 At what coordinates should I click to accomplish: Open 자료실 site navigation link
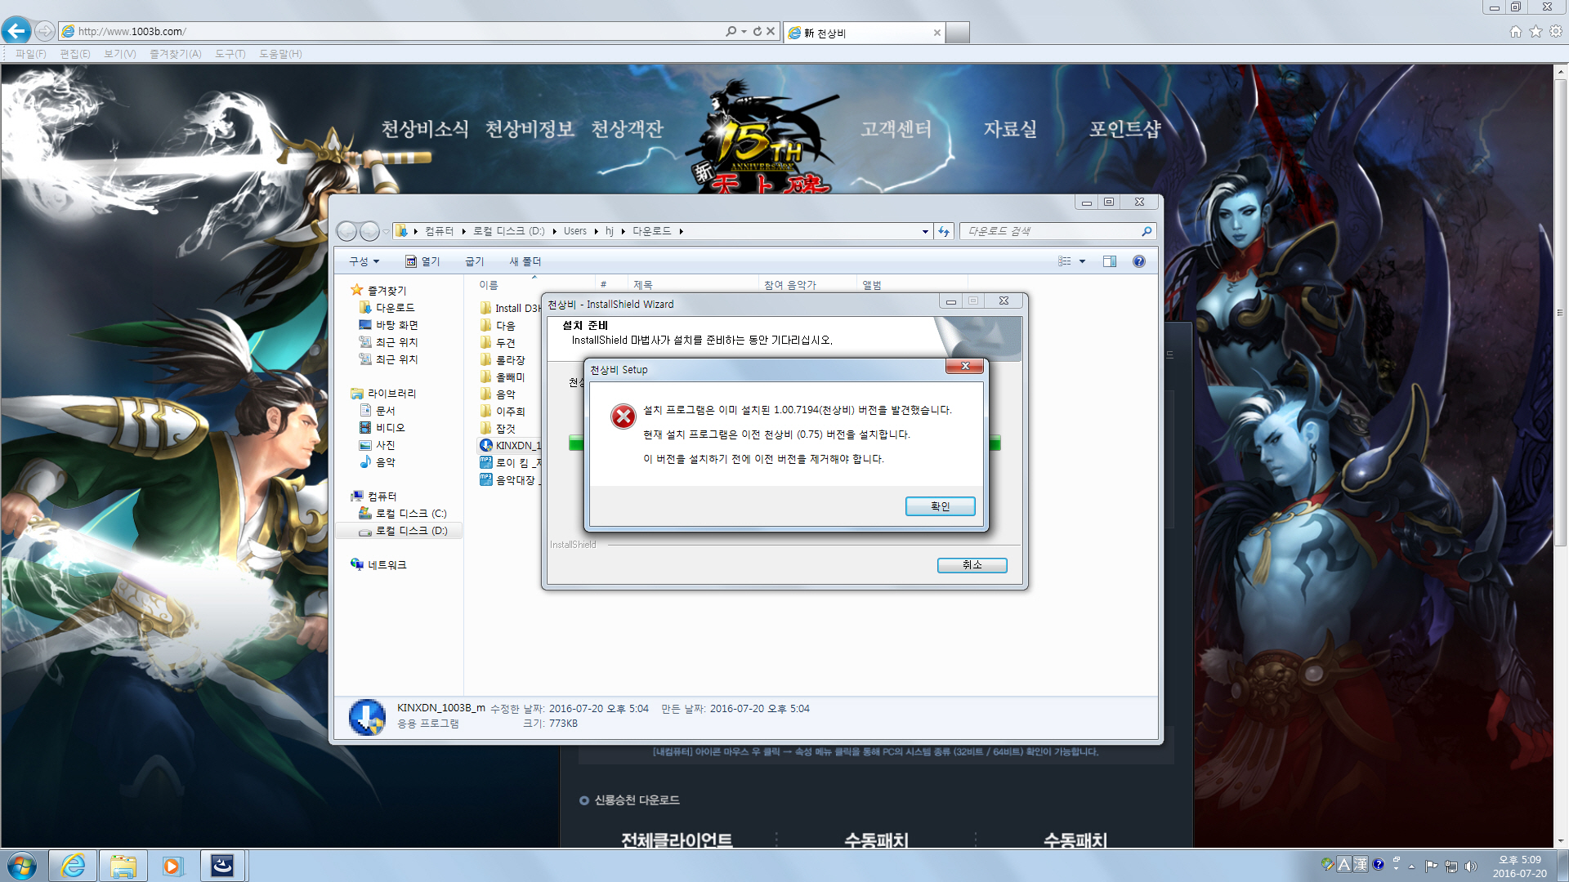point(1010,129)
